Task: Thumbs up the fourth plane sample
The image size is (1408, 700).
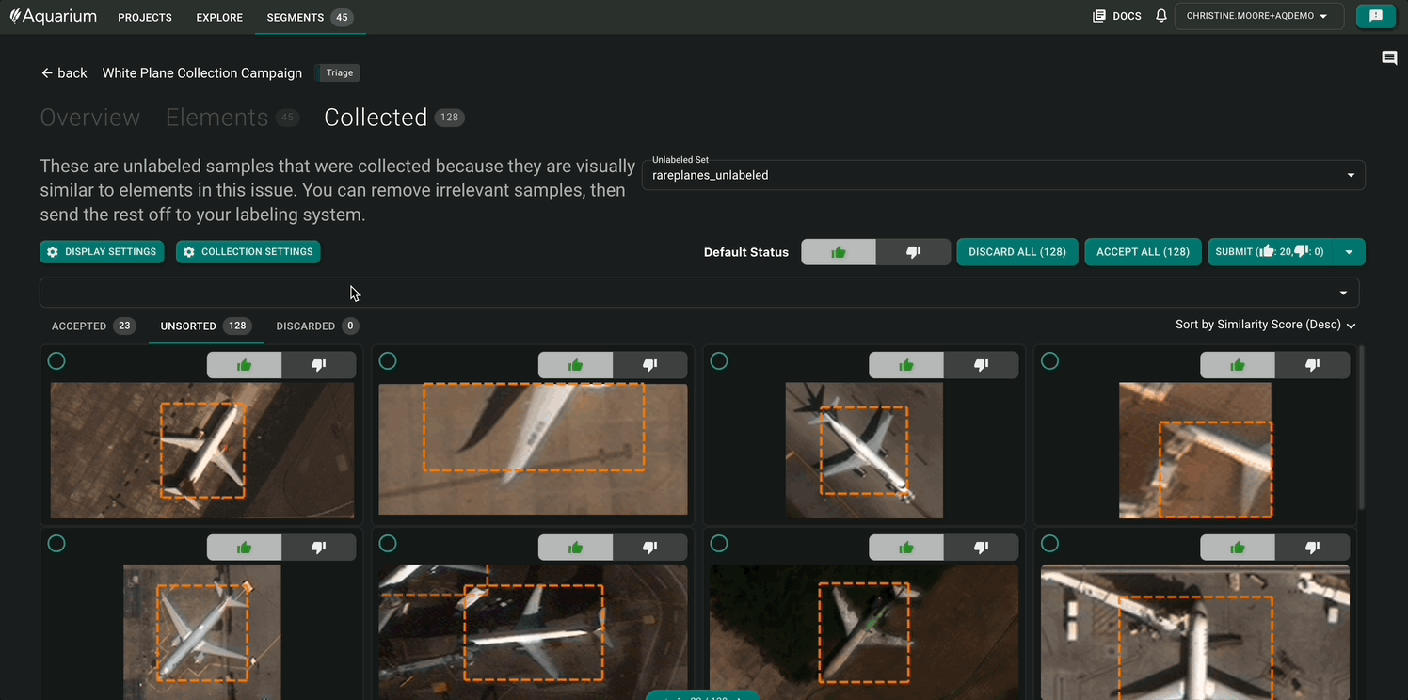Action: 1237,365
